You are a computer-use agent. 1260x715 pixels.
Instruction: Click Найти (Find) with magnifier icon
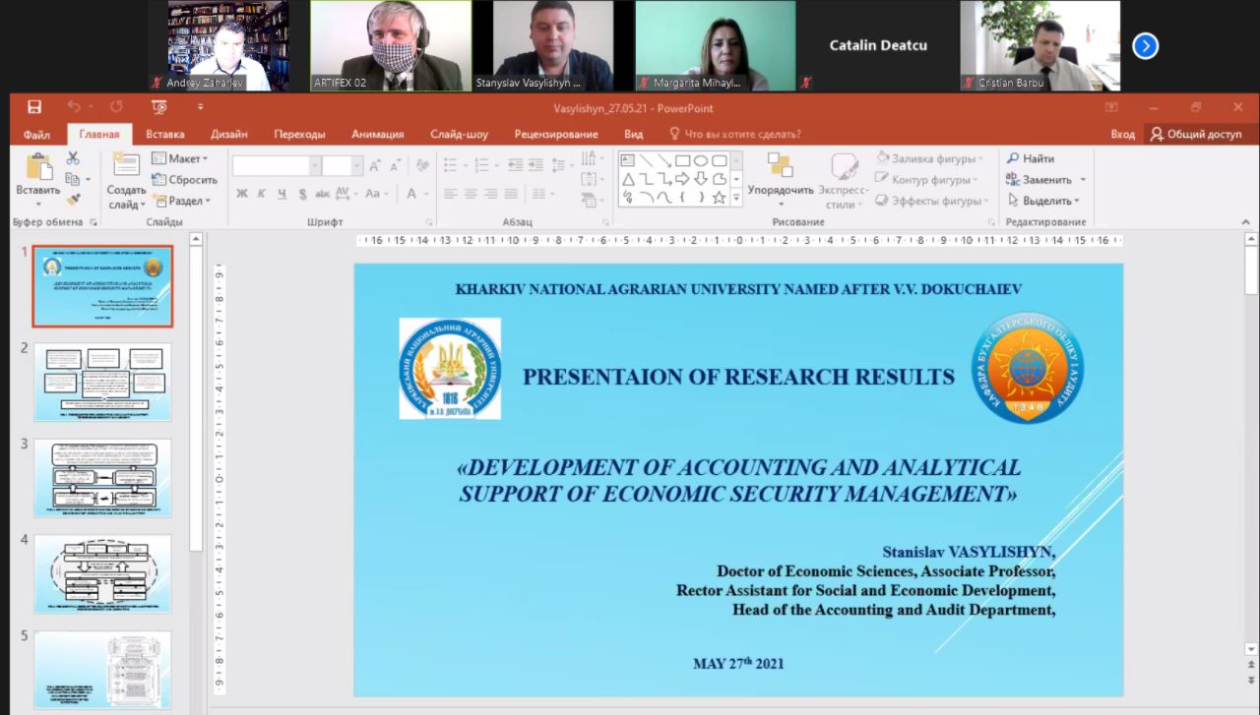[x=1031, y=158]
